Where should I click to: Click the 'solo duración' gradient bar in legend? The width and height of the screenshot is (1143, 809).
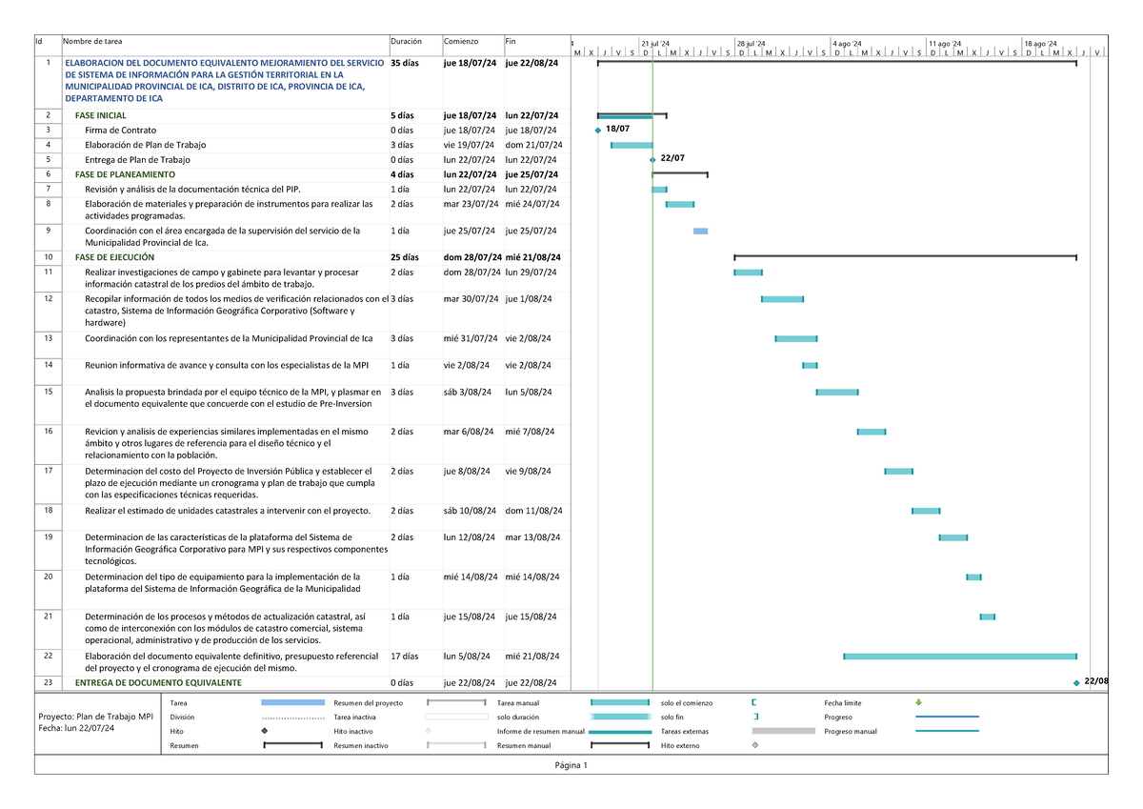[621, 717]
